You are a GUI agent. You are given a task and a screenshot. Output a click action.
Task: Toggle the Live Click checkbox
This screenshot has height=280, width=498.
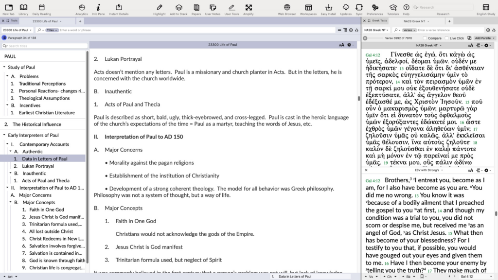pyautogui.click(x=447, y=38)
